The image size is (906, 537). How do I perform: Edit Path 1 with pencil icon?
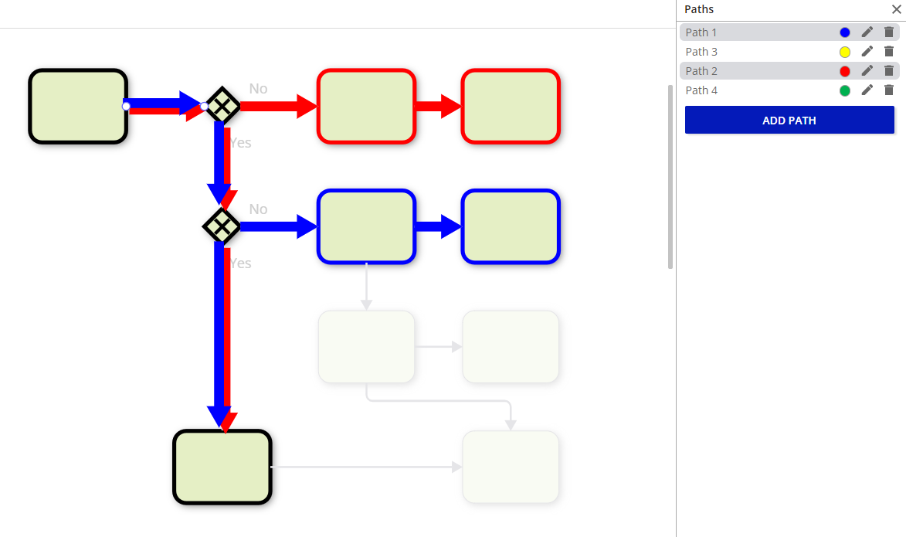tap(867, 32)
